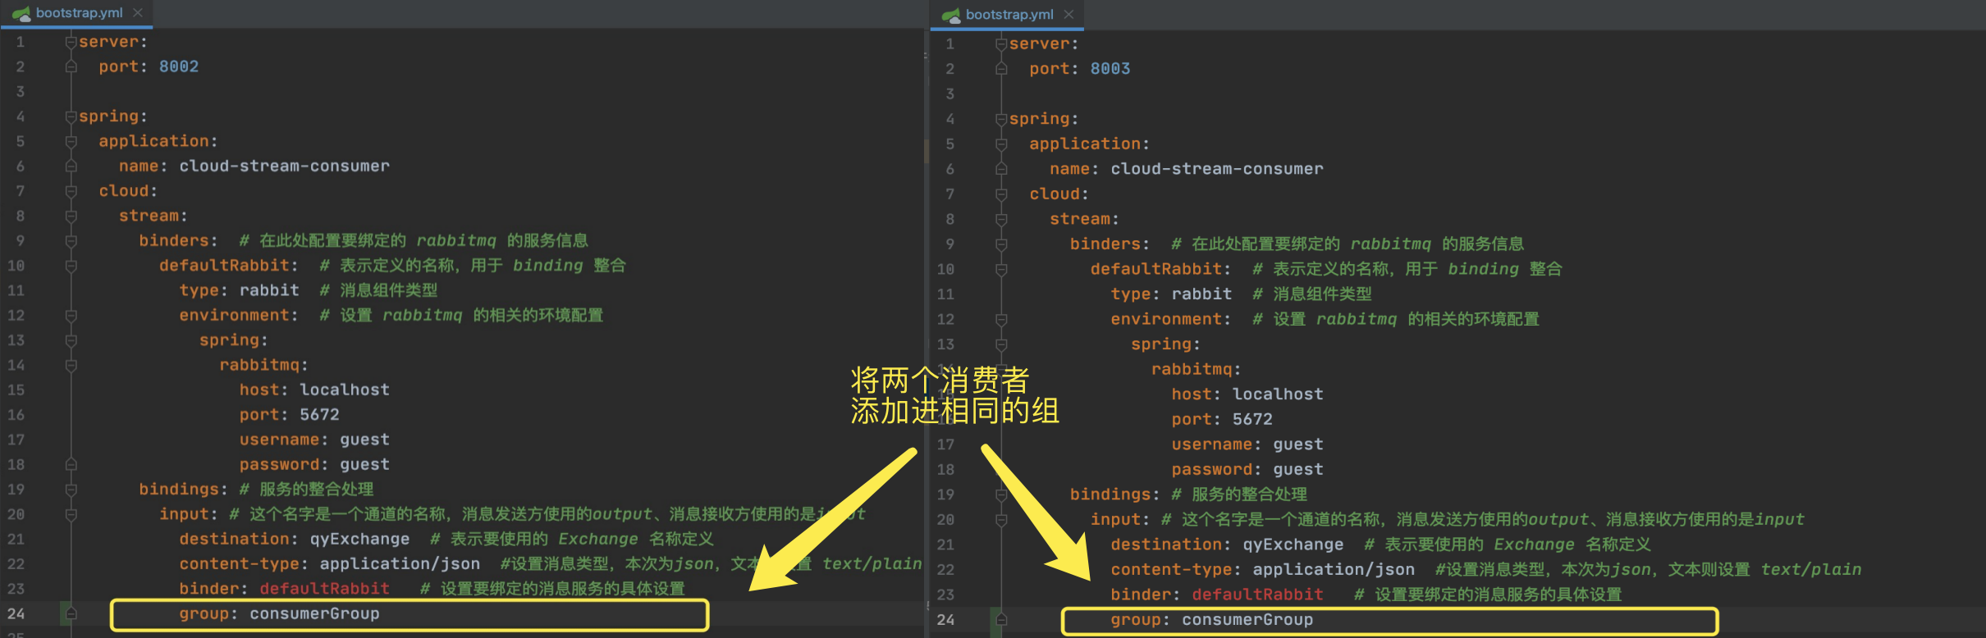This screenshot has width=1986, height=638.
Task: Click port value 8003 in right editor
Action: point(1110,69)
